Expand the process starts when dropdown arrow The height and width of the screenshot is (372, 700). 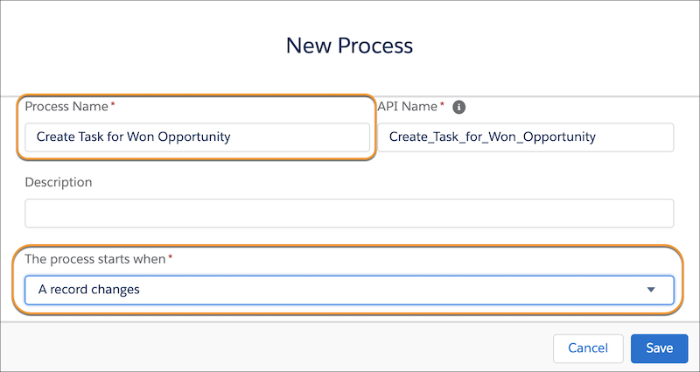651,290
